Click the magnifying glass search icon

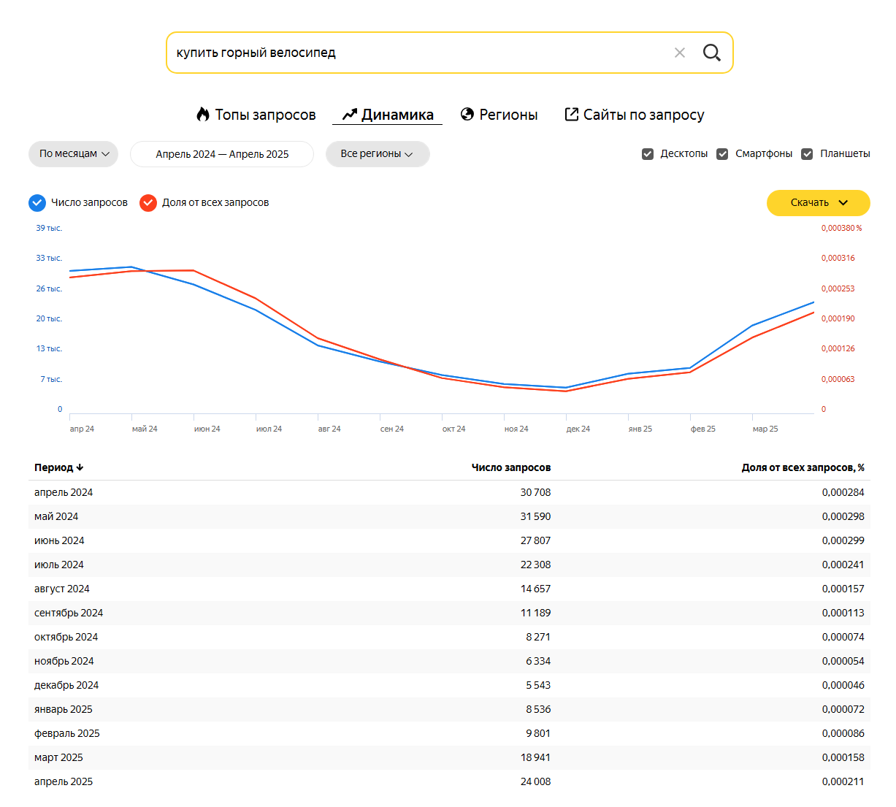point(711,53)
